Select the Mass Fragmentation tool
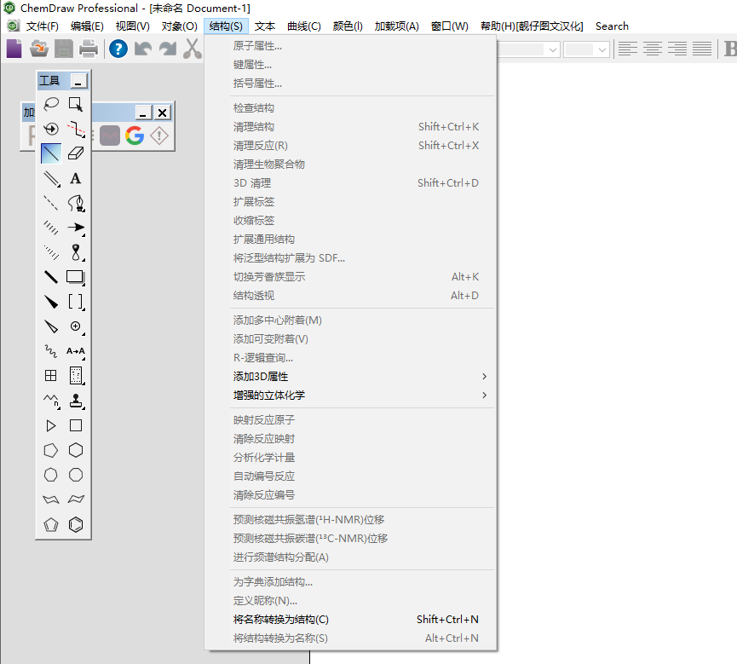The width and height of the screenshot is (737, 664). [76, 129]
